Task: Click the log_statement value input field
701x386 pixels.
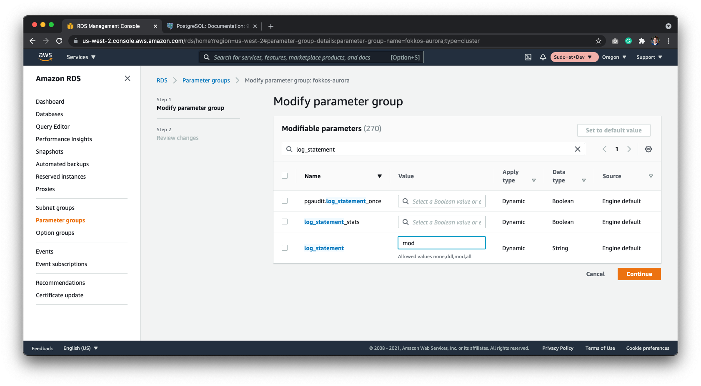Action: click(442, 243)
